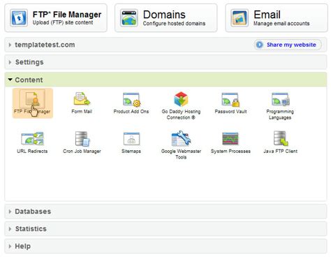Click the top FTP File Manager button icon
331x257 pixels.
(x=19, y=17)
